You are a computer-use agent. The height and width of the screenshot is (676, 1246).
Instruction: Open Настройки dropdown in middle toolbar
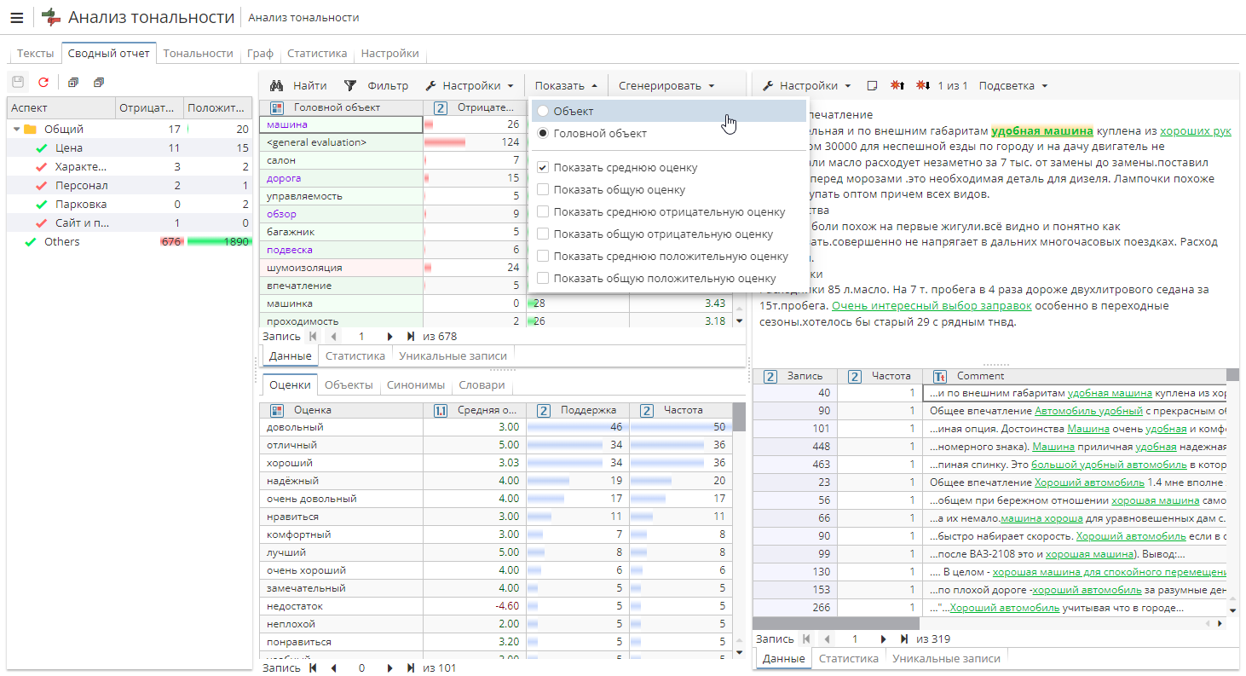point(470,85)
